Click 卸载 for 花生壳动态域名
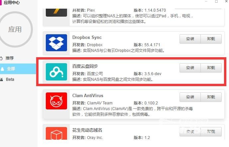 211,132
